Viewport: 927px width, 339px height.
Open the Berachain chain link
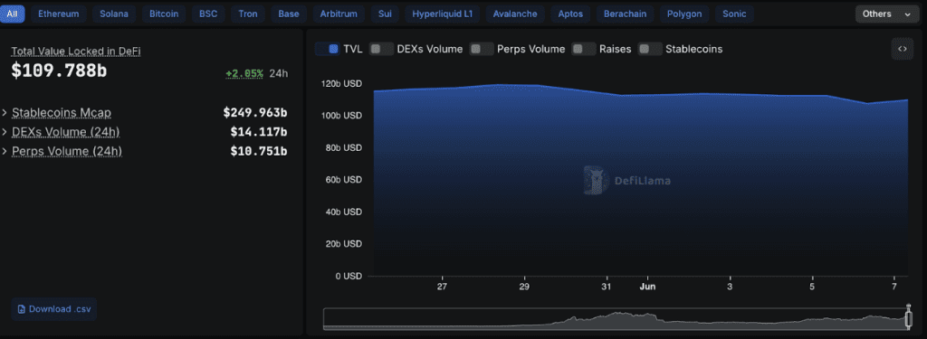(x=625, y=14)
